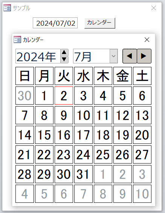Select day 7 in the second week
165x213 pixels.
pyautogui.click(x=24, y=115)
